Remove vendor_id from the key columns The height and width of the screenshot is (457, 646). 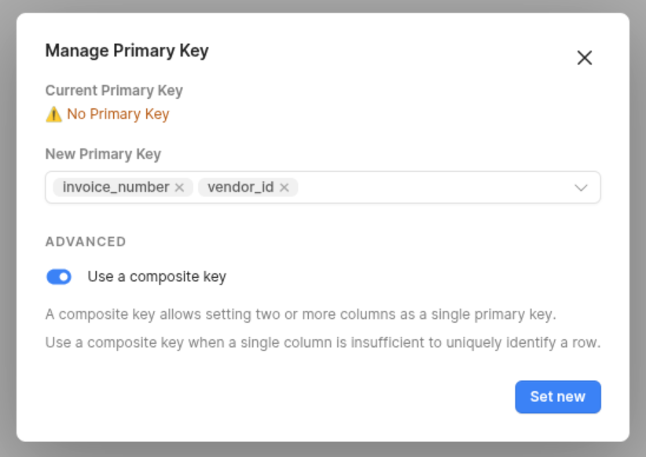click(284, 188)
